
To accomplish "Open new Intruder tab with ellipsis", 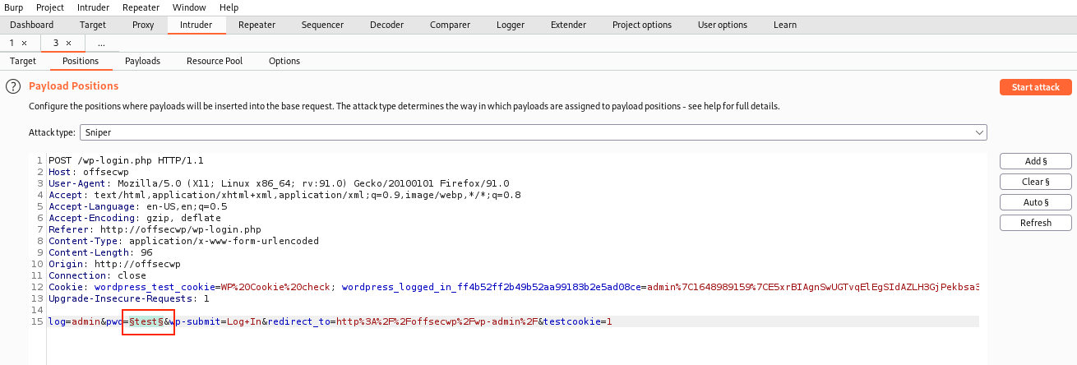I will (x=101, y=43).
